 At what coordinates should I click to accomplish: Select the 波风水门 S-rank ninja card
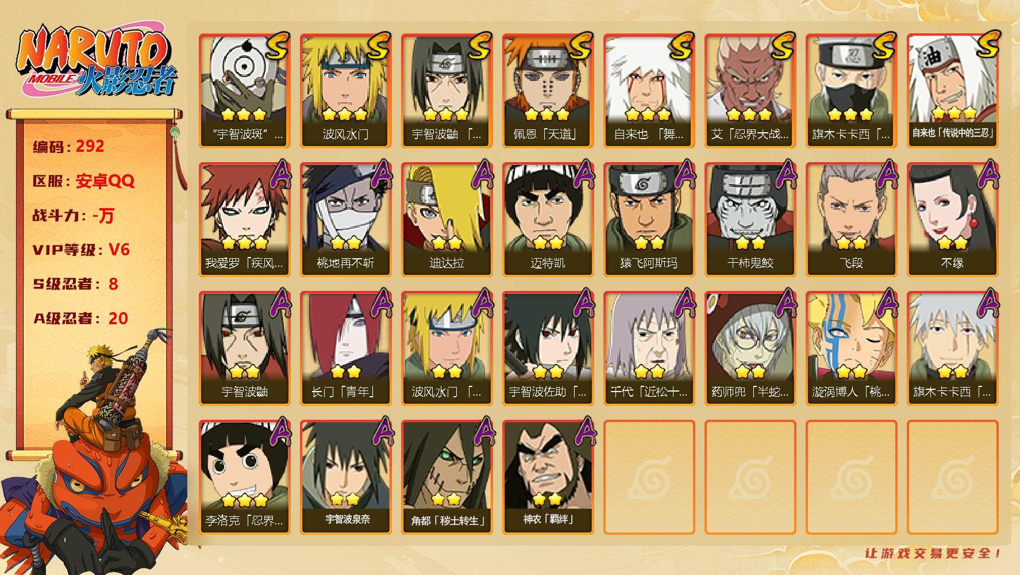[345, 90]
